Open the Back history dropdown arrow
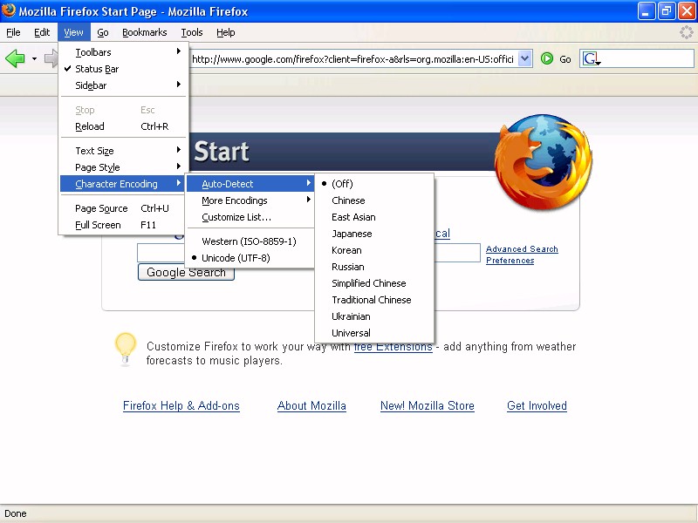 [x=34, y=58]
